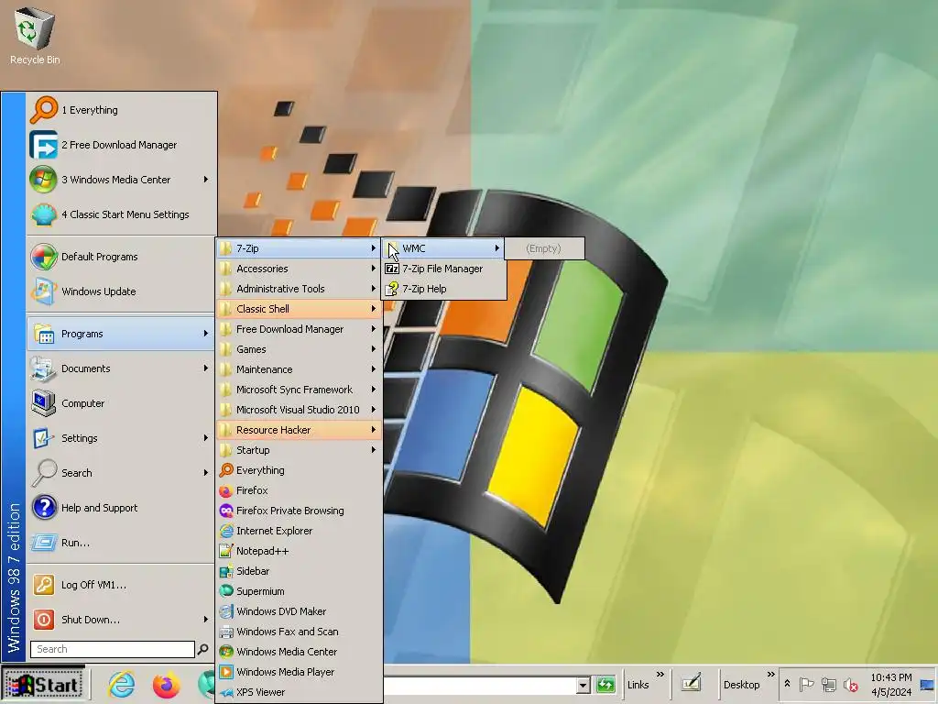Open the Maintenance folder
This screenshot has width=938, height=704.
coord(300,369)
